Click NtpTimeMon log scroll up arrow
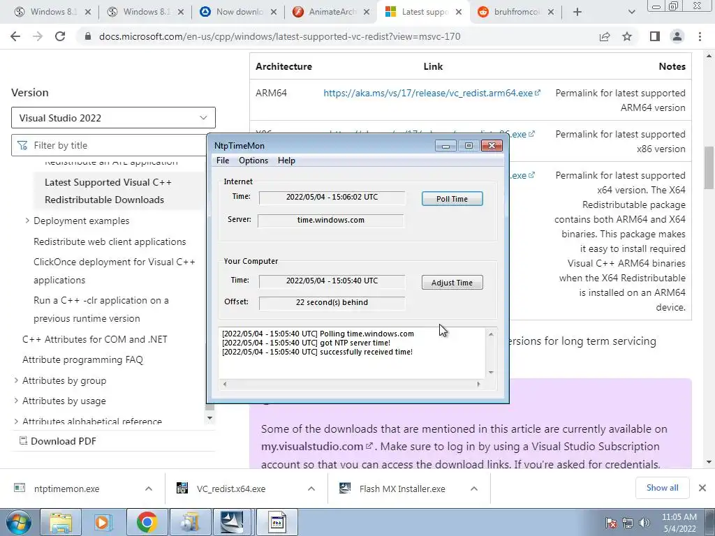The image size is (715, 536). 491,334
